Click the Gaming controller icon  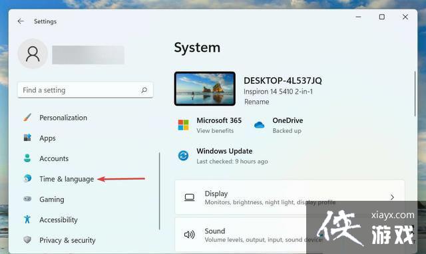pos(27,199)
